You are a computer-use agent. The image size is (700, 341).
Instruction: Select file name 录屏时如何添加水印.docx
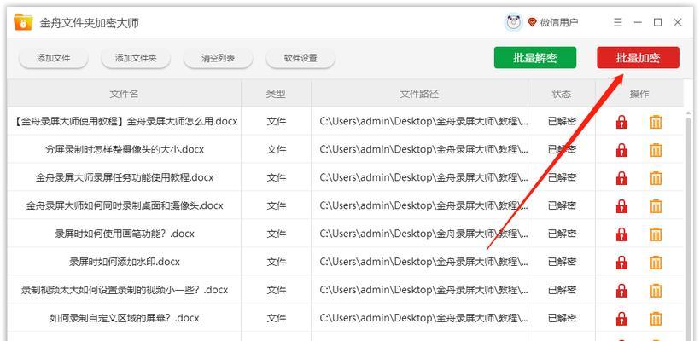click(x=125, y=262)
